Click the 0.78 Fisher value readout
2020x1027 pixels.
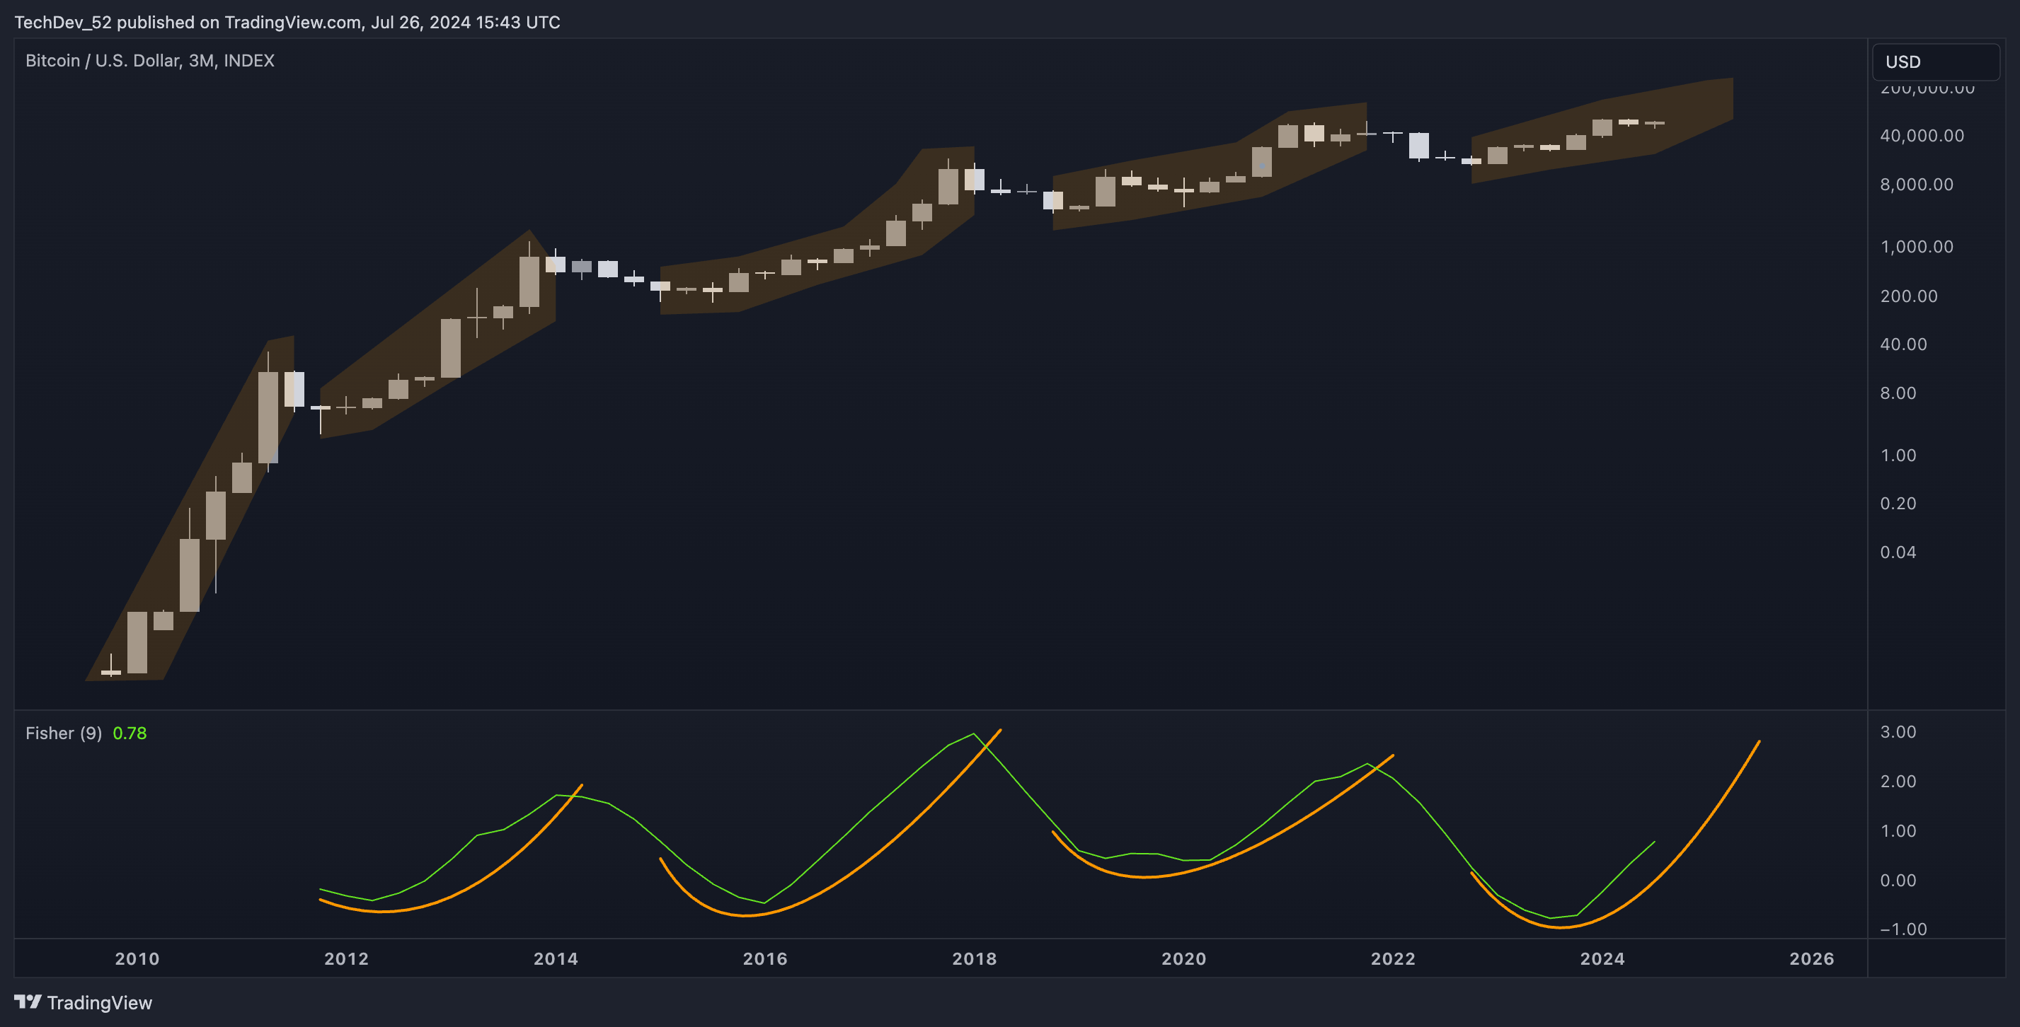click(130, 733)
